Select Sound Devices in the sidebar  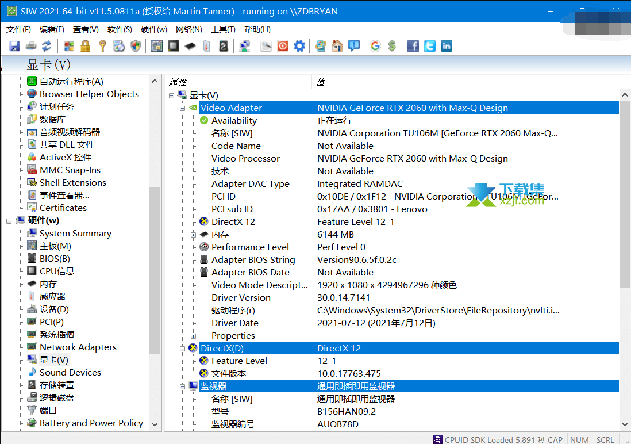[x=70, y=373]
